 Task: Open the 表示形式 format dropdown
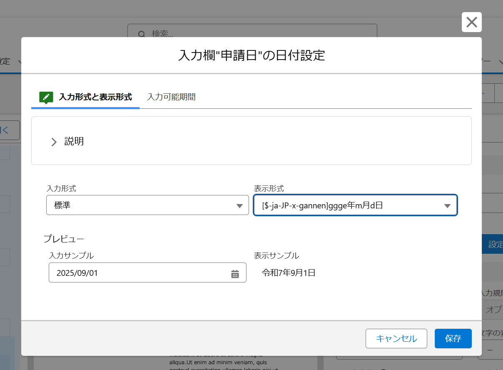coord(355,205)
